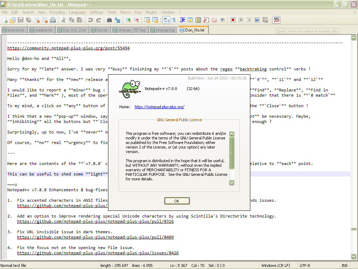
Task: Click the Zoom In magnifier icon
Action: 128,20
